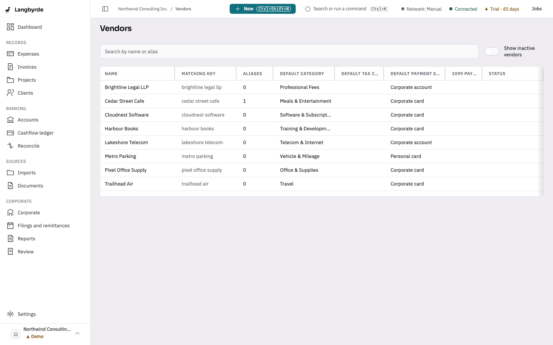Click the Imports folder icon

pos(10,172)
